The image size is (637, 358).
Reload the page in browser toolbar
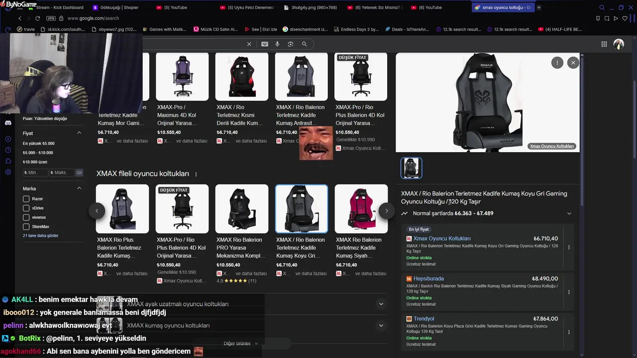tap(37, 18)
